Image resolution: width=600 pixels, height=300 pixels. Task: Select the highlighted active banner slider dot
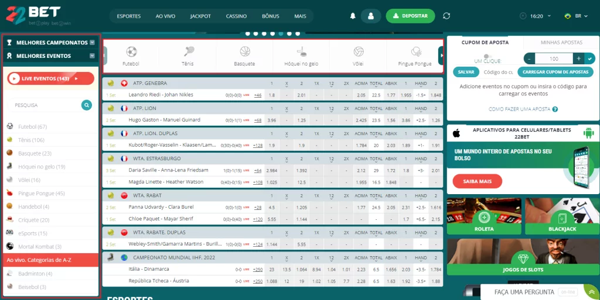[x=281, y=33]
